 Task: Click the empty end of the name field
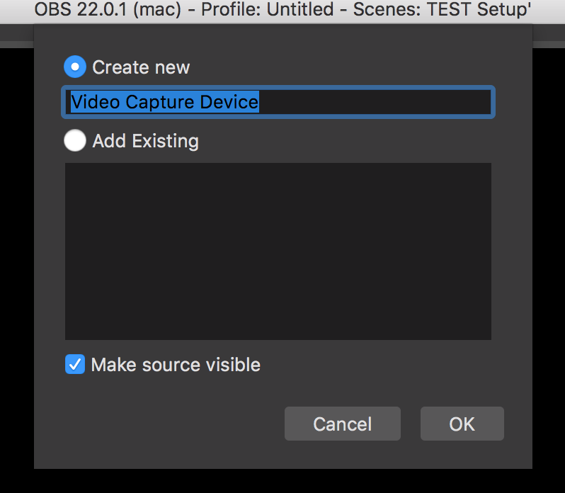click(396, 102)
